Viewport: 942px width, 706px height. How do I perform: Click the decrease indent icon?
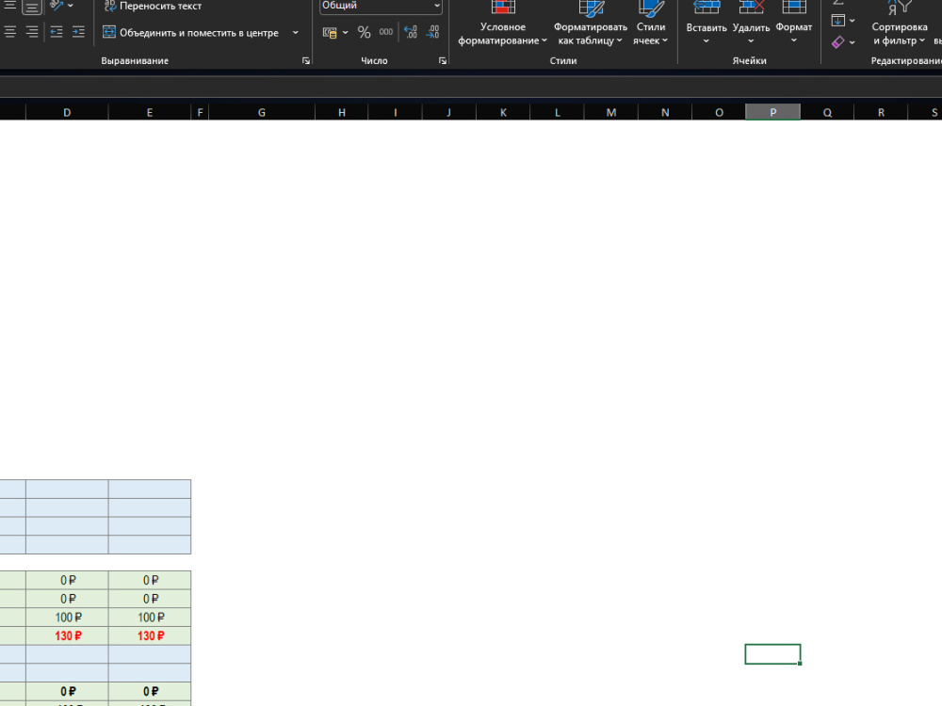(57, 32)
